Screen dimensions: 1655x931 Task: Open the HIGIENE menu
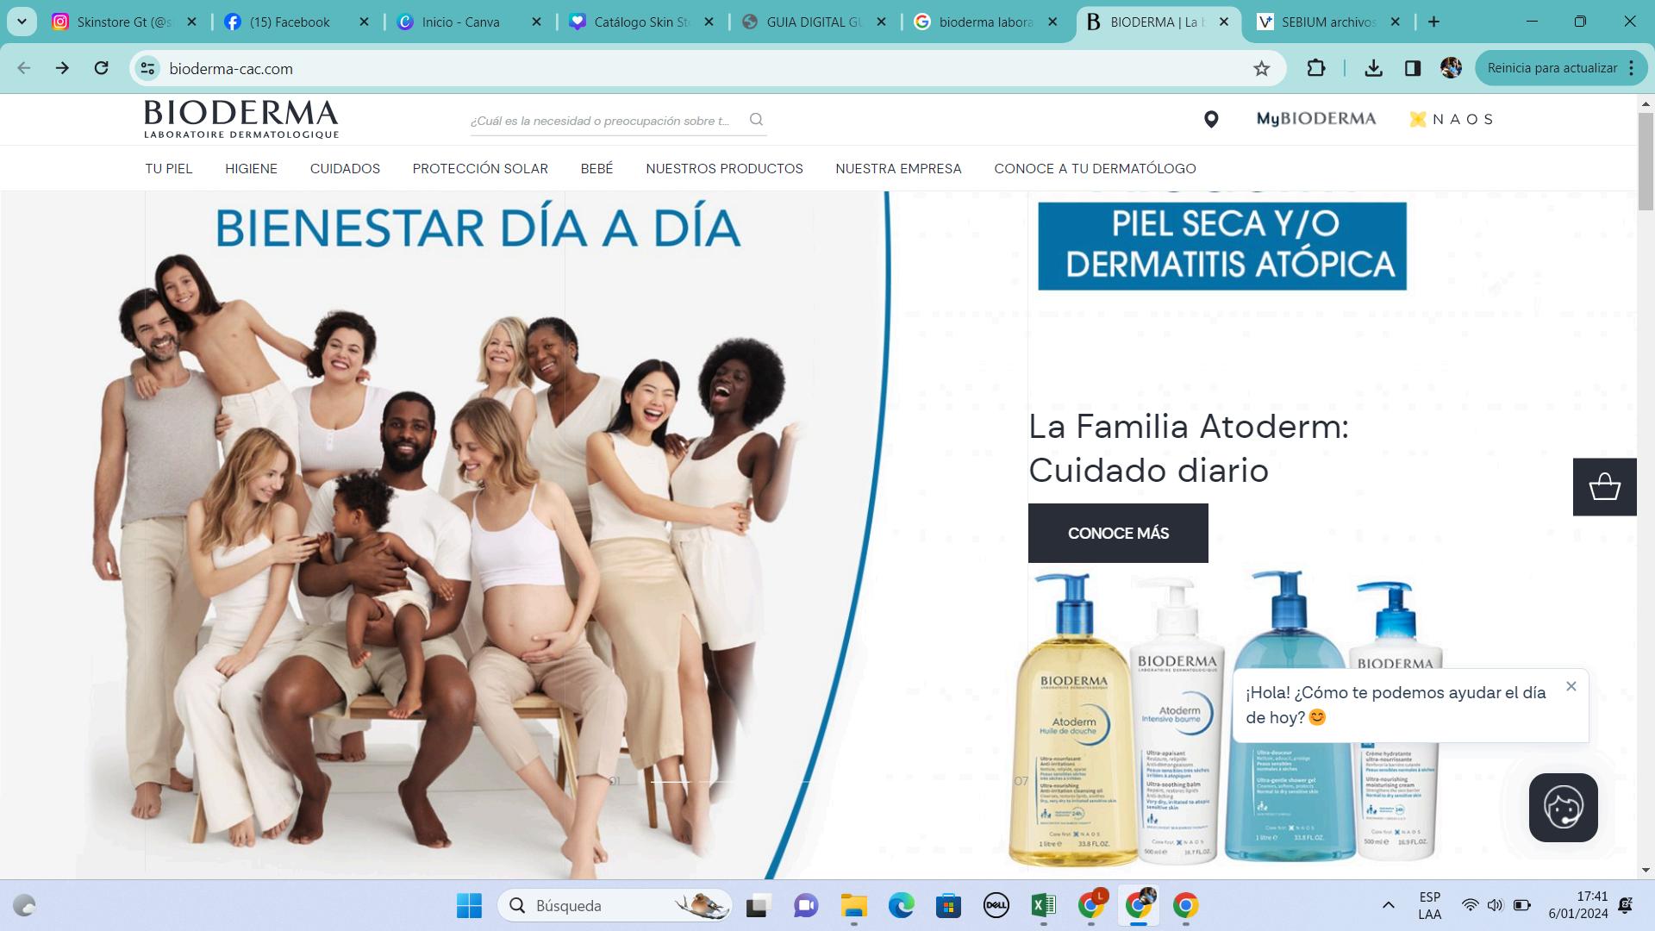251,168
